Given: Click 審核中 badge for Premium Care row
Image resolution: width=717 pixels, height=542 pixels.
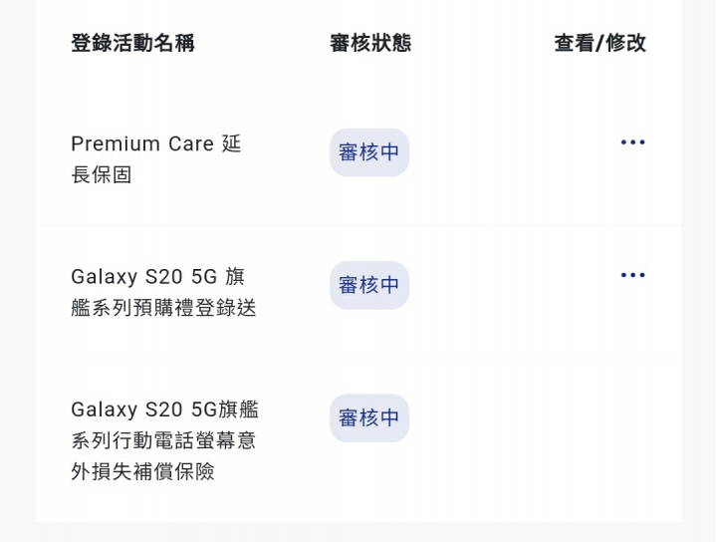Looking at the screenshot, I should pos(369,152).
